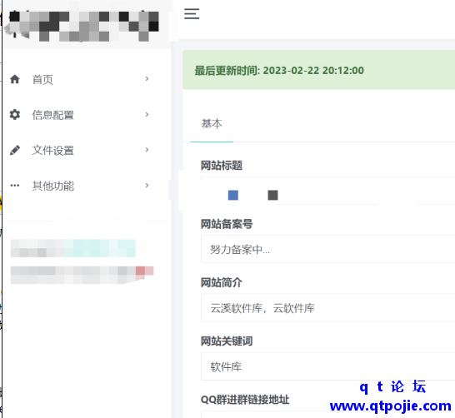Expand the 其他功能 chevron arrow
The height and width of the screenshot is (418, 455).
[147, 186]
